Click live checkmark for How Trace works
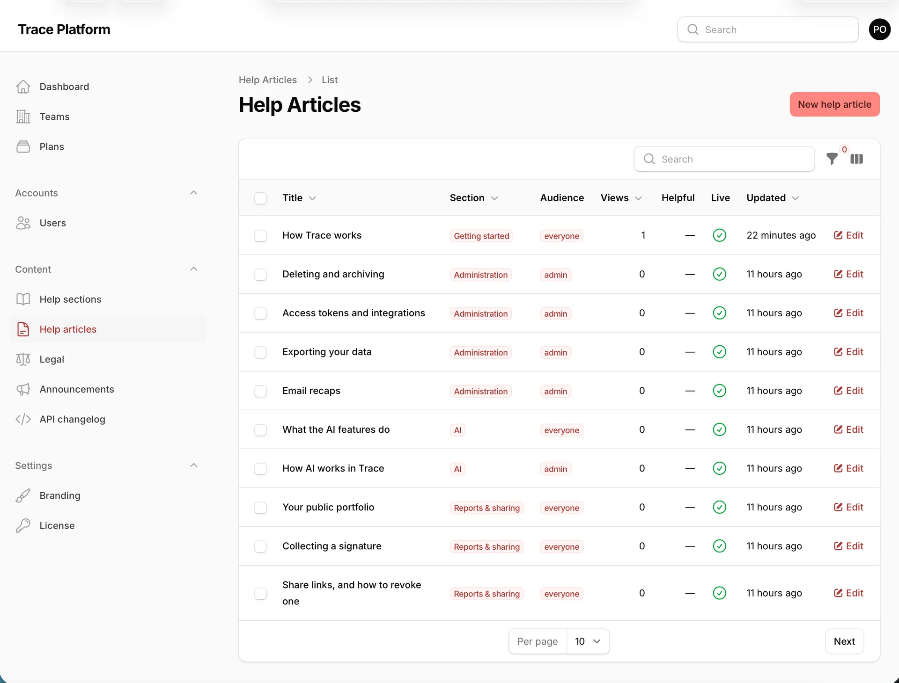899x683 pixels. point(719,235)
